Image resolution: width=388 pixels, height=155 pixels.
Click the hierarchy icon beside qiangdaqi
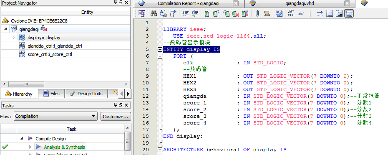click(x=43, y=28)
